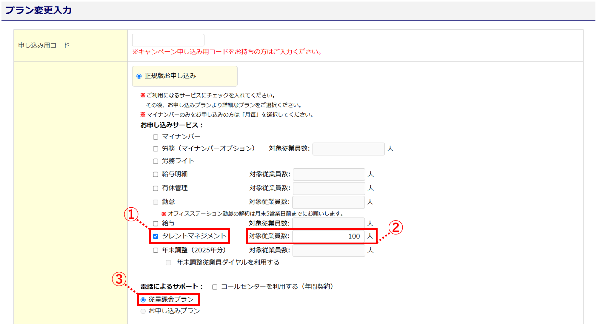Click the 申し込み用コード input field
This screenshot has width=597, height=324.
pyautogui.click(x=168, y=40)
